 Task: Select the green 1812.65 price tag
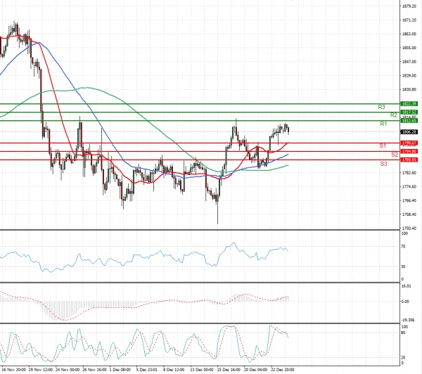(x=409, y=120)
